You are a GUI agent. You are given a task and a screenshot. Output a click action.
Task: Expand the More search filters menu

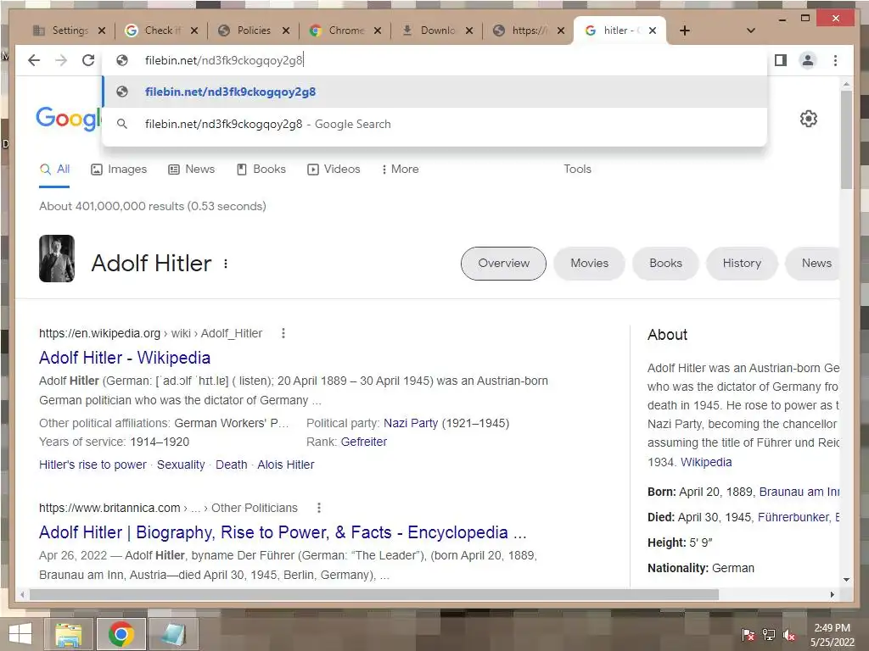click(x=400, y=170)
